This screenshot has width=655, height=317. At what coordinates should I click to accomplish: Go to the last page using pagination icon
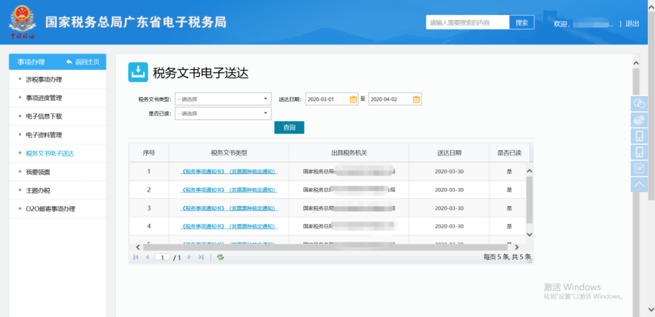[x=201, y=257]
